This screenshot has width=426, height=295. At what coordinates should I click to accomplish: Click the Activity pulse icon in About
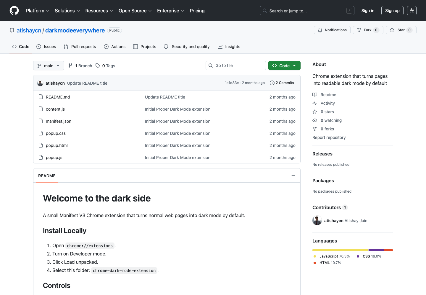click(x=315, y=103)
